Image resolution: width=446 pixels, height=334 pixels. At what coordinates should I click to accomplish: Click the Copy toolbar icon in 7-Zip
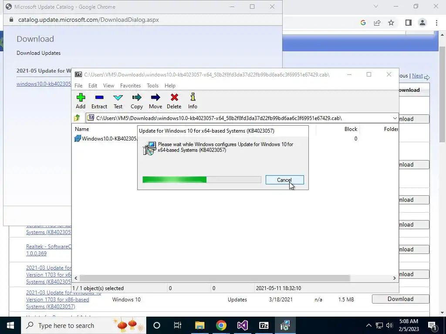point(136,101)
